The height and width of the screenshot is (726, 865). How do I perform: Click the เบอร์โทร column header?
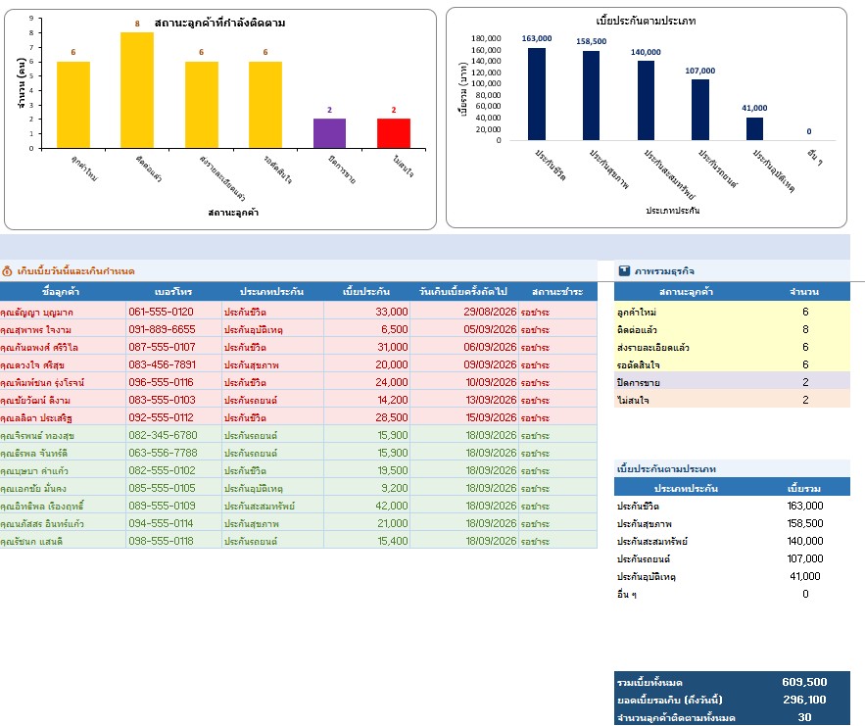tap(173, 291)
